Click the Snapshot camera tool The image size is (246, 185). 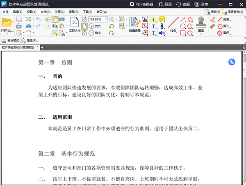[61, 19]
